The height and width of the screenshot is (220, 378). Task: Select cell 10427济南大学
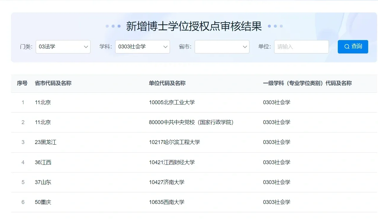[167, 182]
